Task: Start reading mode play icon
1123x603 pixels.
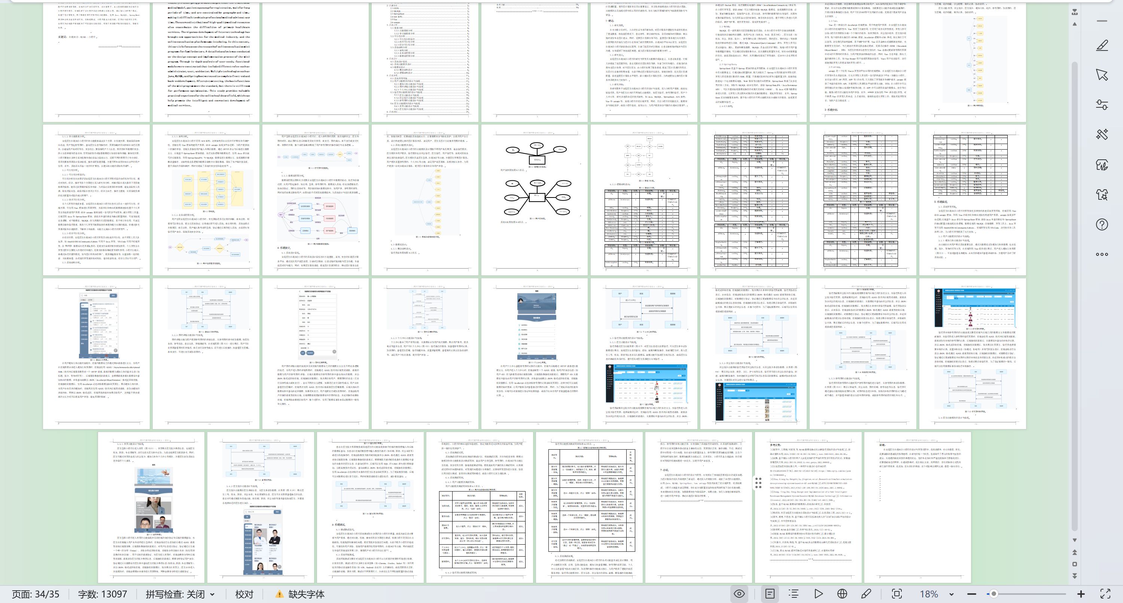Action: tap(818, 594)
